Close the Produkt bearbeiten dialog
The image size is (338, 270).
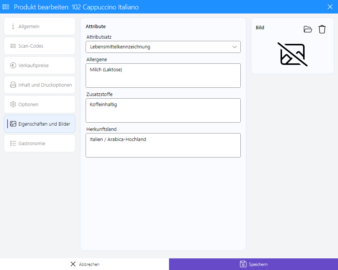coord(330,7)
